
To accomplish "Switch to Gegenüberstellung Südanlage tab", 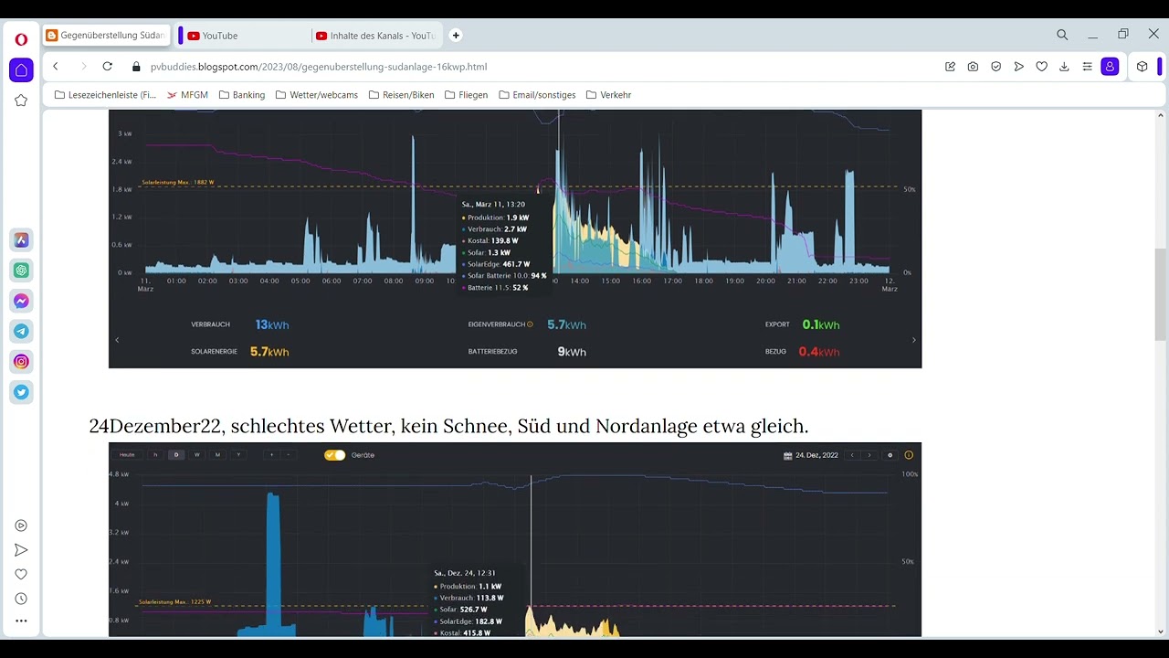I will click(x=106, y=36).
